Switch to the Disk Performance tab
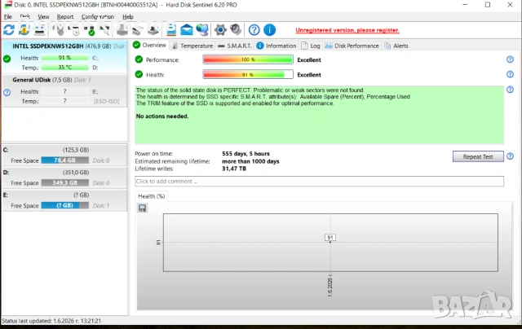 click(352, 46)
